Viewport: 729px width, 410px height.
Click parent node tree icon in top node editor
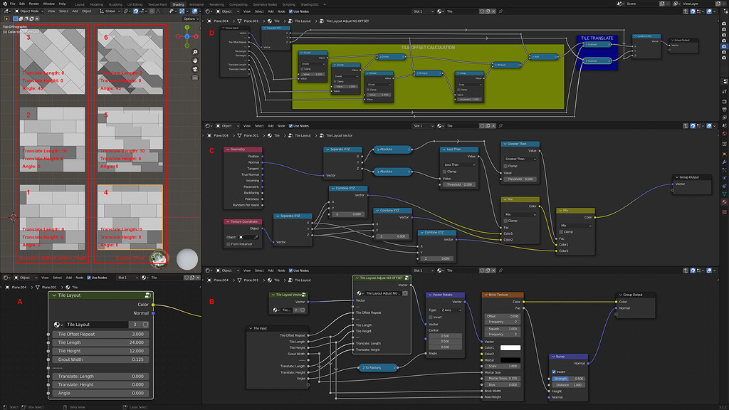coord(686,11)
